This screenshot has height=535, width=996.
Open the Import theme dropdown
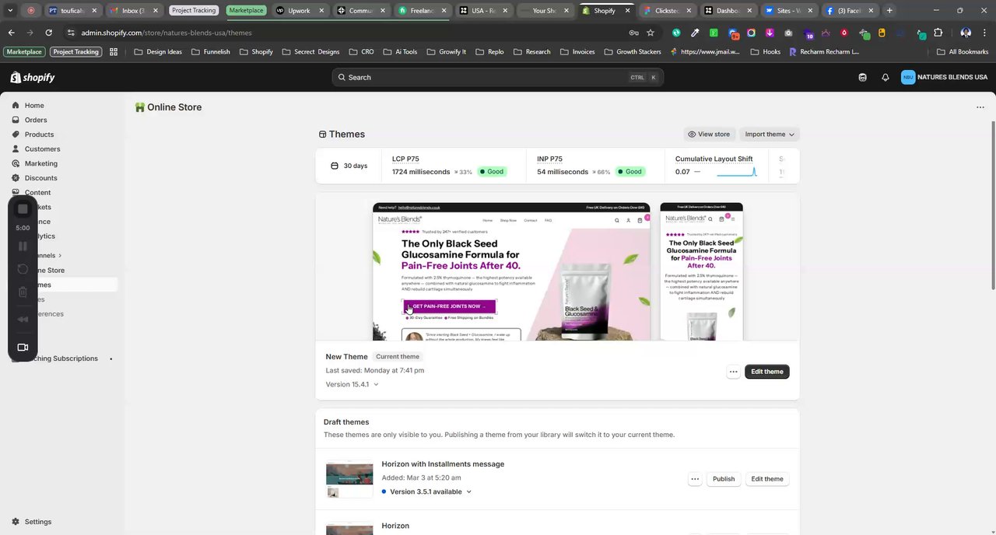770,135
